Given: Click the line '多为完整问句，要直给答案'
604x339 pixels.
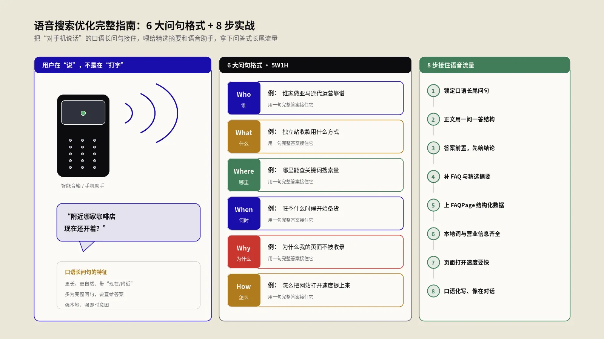Looking at the screenshot, I should pyautogui.click(x=94, y=294).
